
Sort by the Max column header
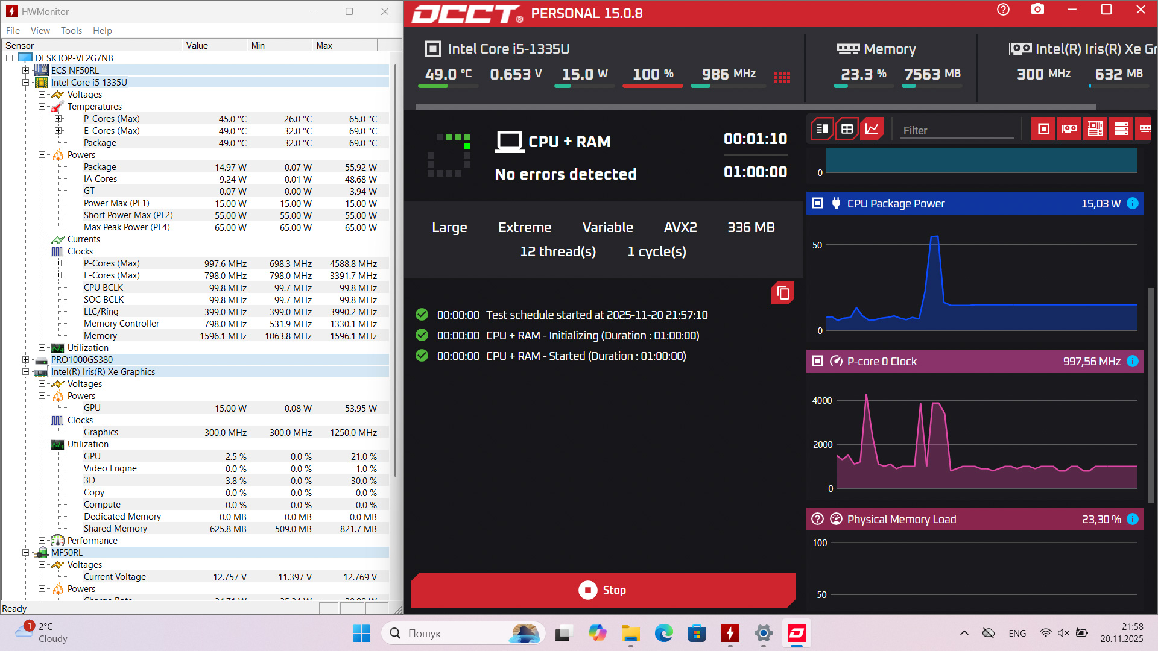(344, 46)
